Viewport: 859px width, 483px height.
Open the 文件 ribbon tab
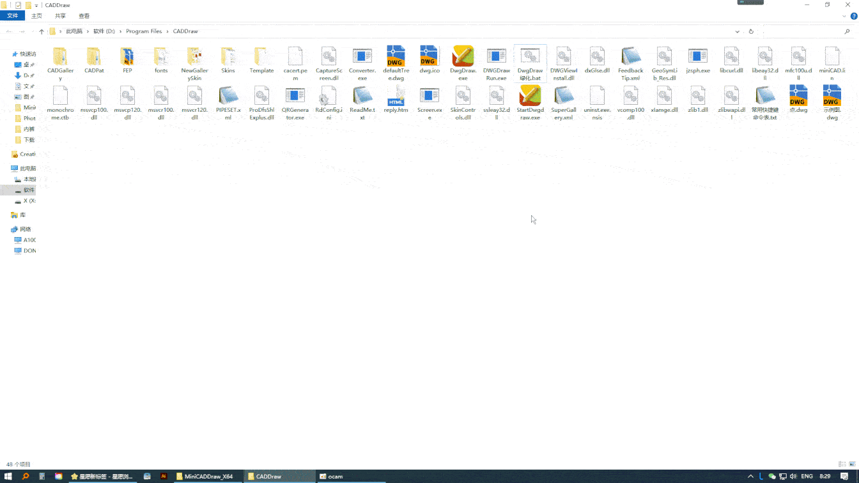[13, 16]
